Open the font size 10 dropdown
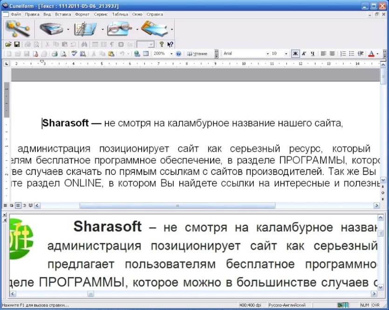Viewport: 389px width, 310px height. point(286,54)
